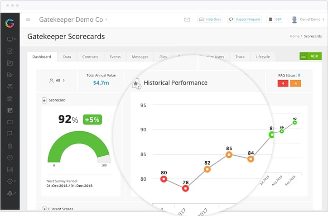
Task: Click the Gatekeeper hexagon logo
Action: point(10,23)
